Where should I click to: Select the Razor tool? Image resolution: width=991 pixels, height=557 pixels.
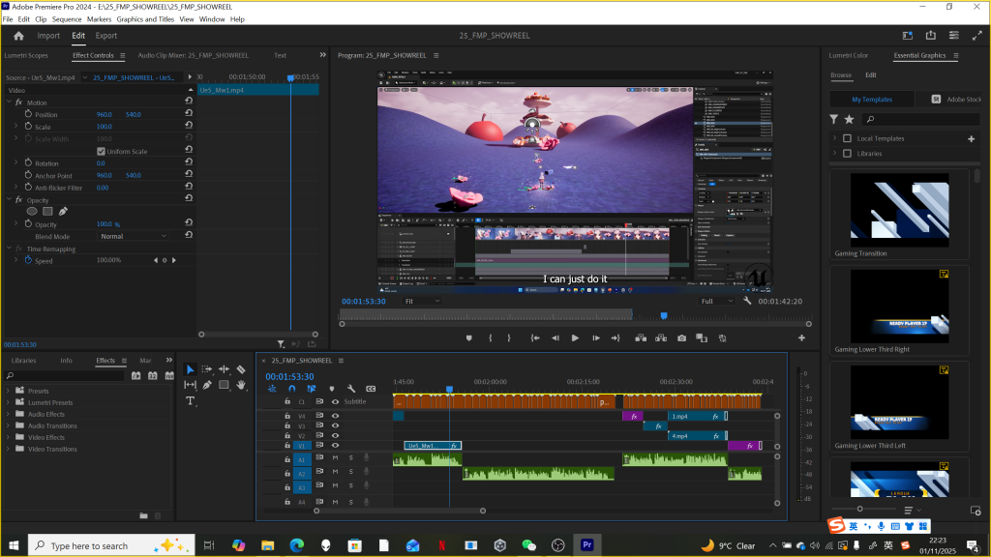(x=241, y=369)
